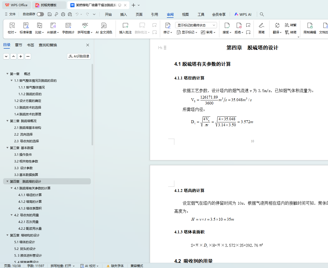The width and height of the screenshot is (328, 268).
Task: Click the Restrict Editing (限制编辑) icon
Action: point(310,26)
